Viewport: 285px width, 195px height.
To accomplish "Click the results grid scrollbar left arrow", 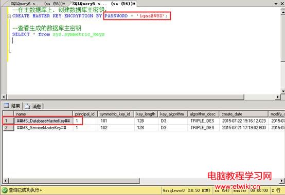I will point(6,181).
